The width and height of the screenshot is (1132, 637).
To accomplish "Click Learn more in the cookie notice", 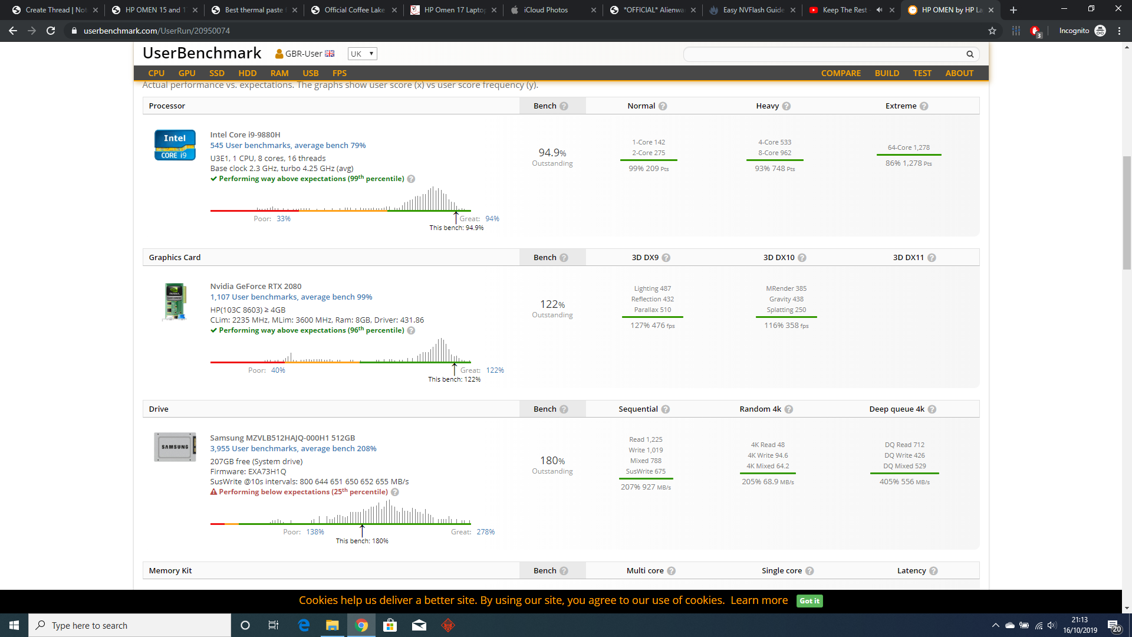I will 759,600.
